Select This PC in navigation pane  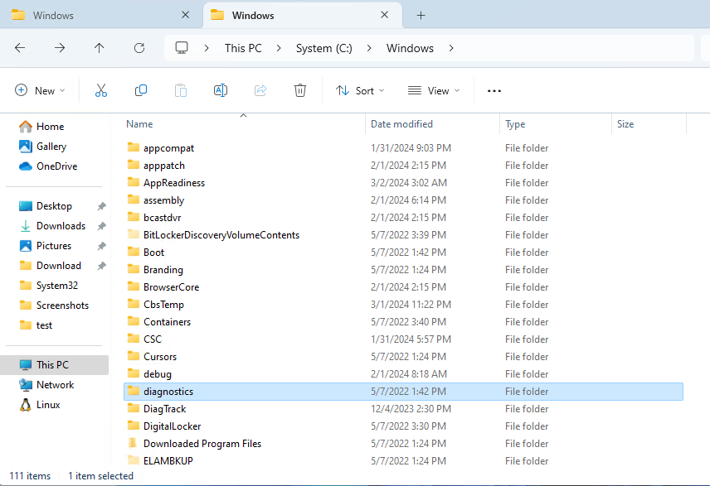coord(55,365)
